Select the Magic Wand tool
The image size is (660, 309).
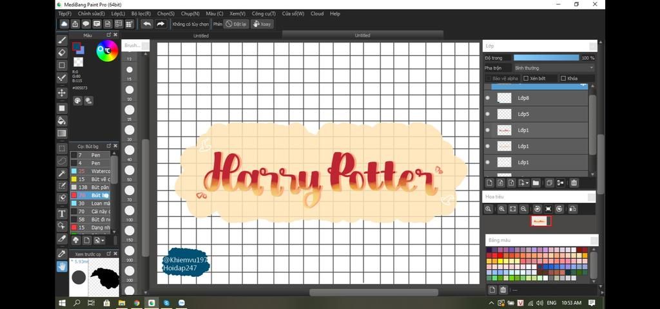click(x=62, y=173)
